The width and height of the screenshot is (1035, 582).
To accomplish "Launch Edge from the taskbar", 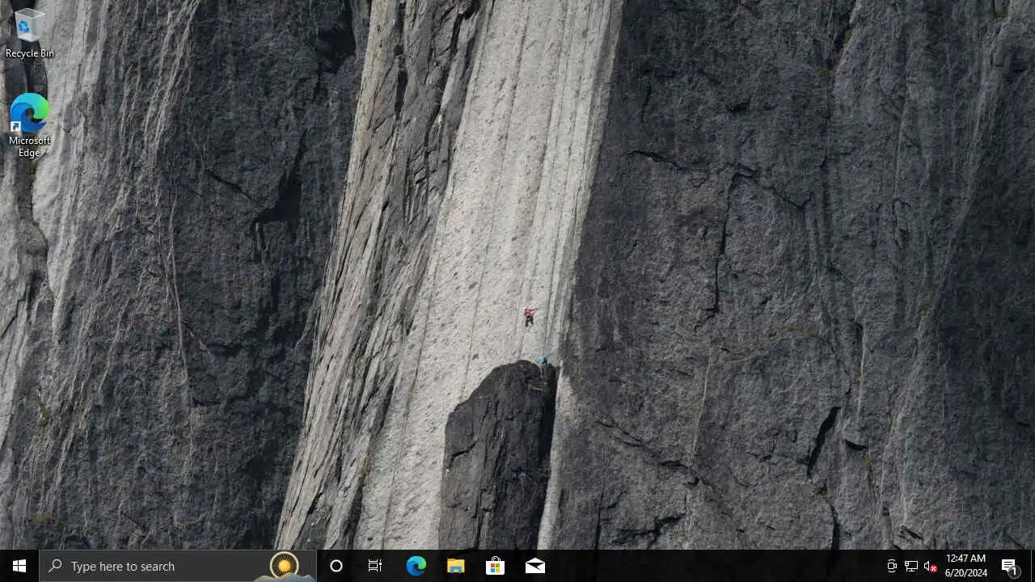I will [x=416, y=566].
